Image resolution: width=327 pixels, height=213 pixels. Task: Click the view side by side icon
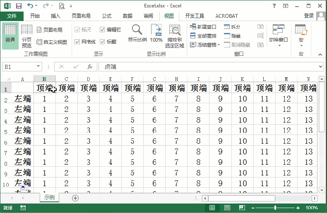[x=260, y=26]
